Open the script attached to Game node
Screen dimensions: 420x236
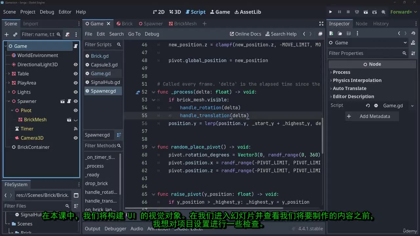75,46
